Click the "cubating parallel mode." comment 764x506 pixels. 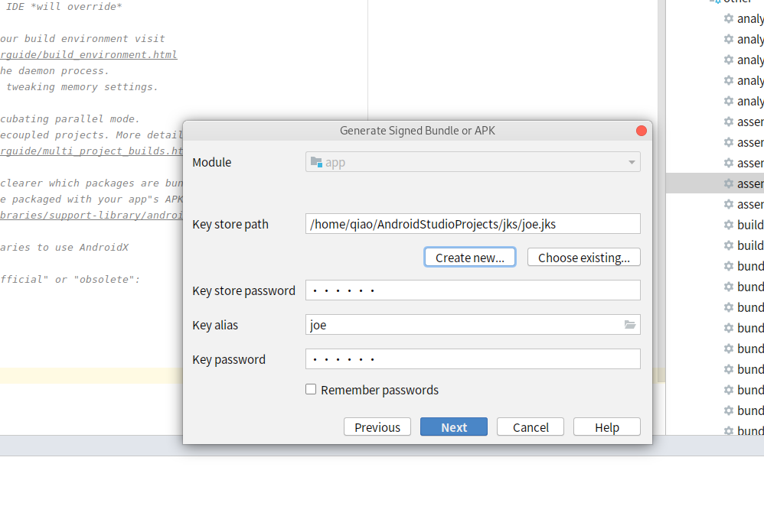pyautogui.click(x=70, y=118)
